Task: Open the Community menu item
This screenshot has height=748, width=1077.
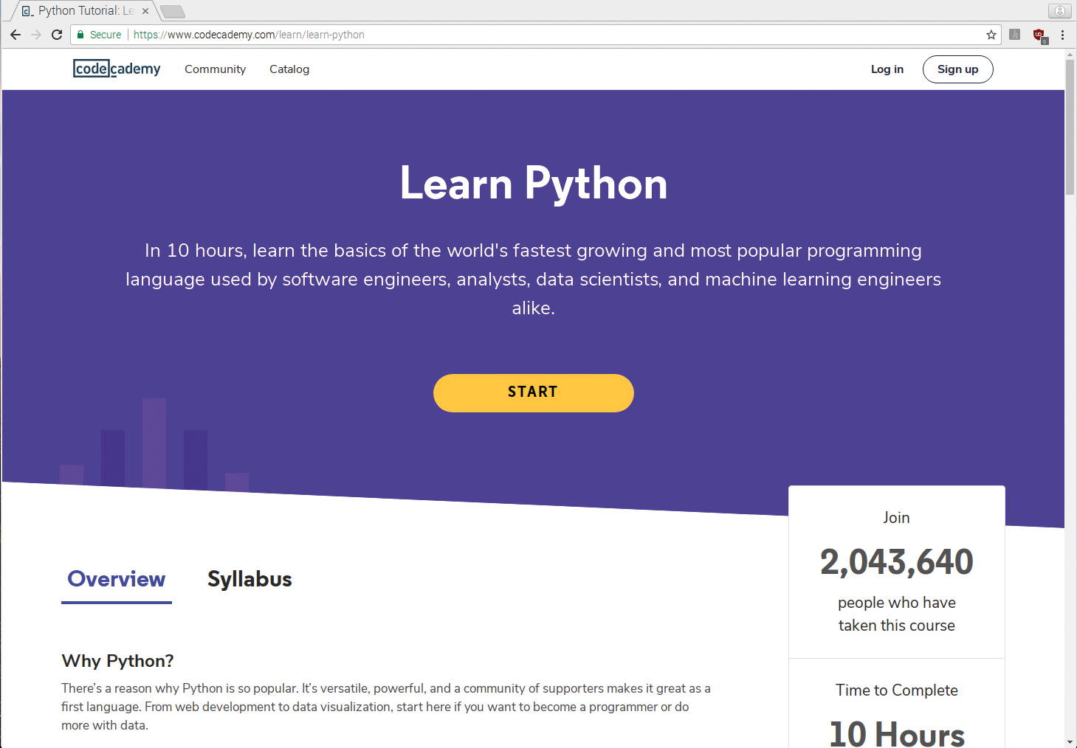Action: (x=215, y=69)
